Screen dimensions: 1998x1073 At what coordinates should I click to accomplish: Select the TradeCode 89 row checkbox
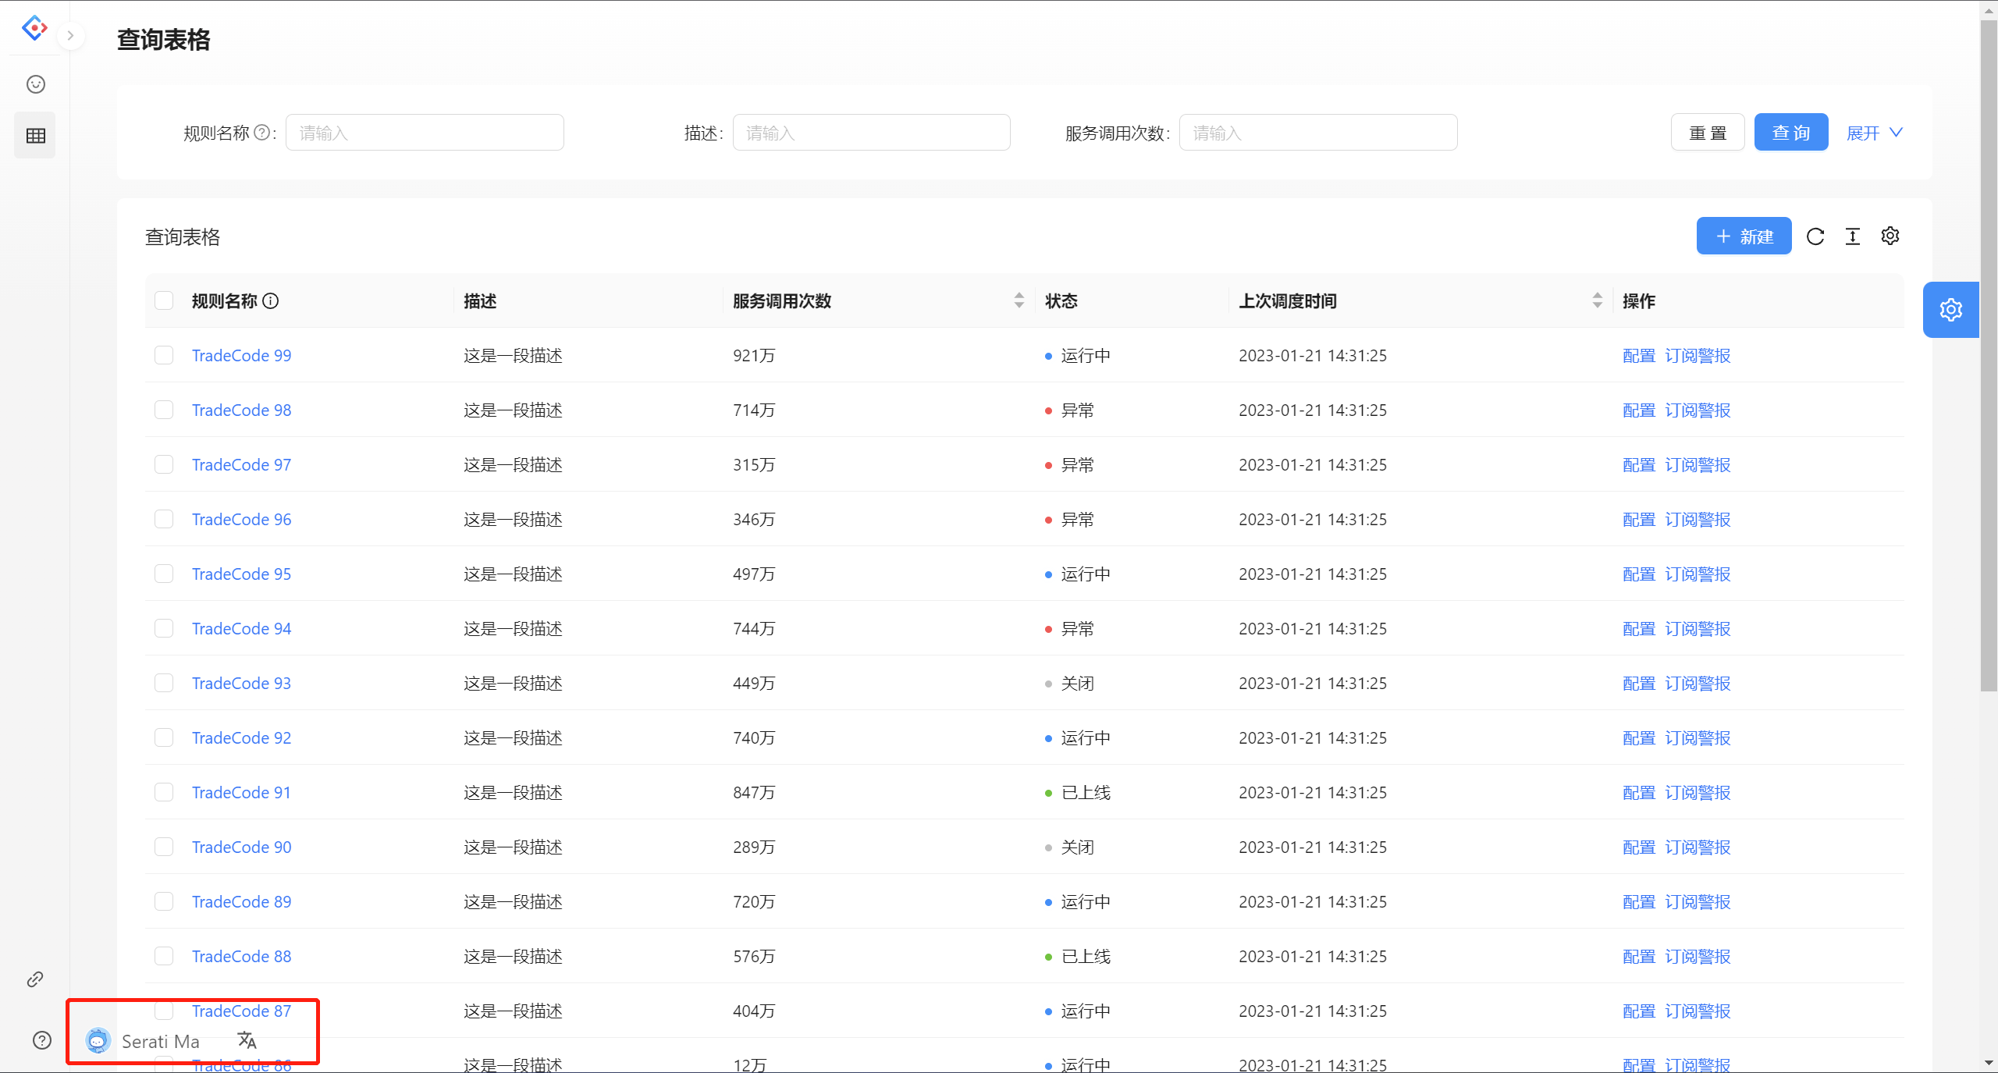pyautogui.click(x=164, y=901)
